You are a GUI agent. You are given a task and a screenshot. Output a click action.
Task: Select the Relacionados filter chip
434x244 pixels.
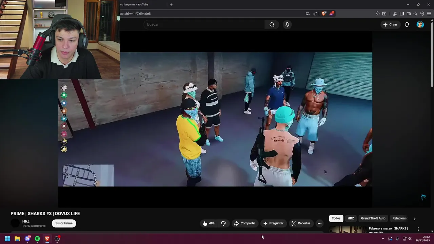click(x=400, y=218)
